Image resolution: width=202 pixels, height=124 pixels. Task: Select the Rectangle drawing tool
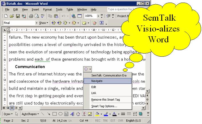[x=54, y=114]
